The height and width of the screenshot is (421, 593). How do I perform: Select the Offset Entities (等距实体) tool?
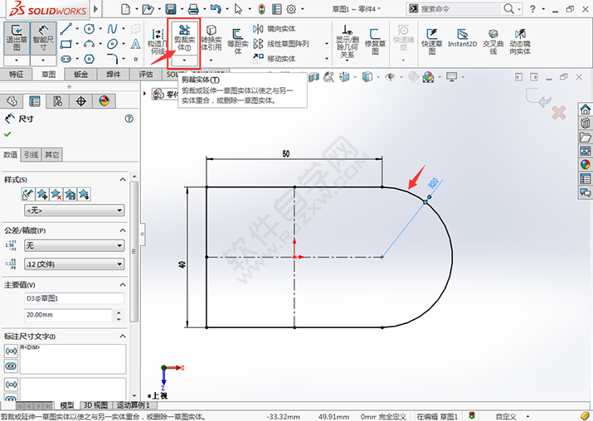coord(237,38)
